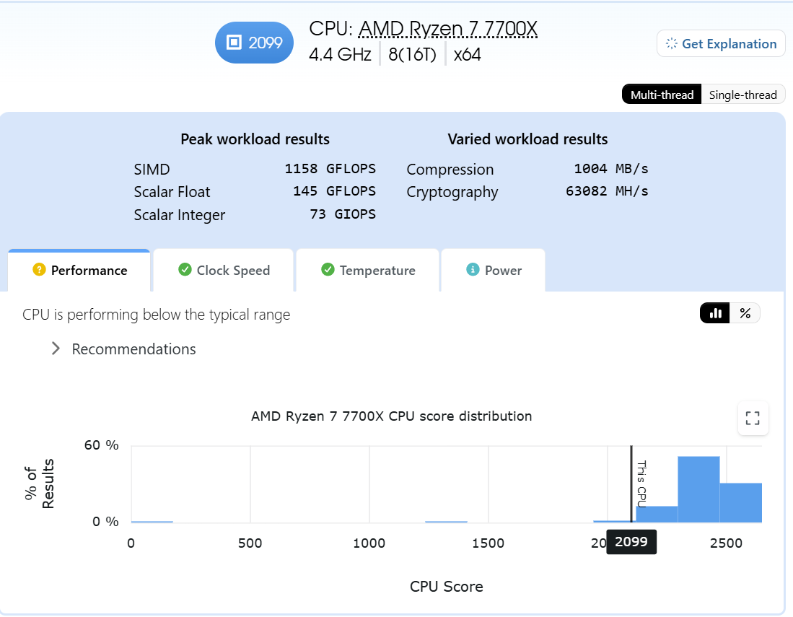Viewport: 793px width, 617px height.
Task: Select the bar chart view icon
Action: click(x=715, y=314)
